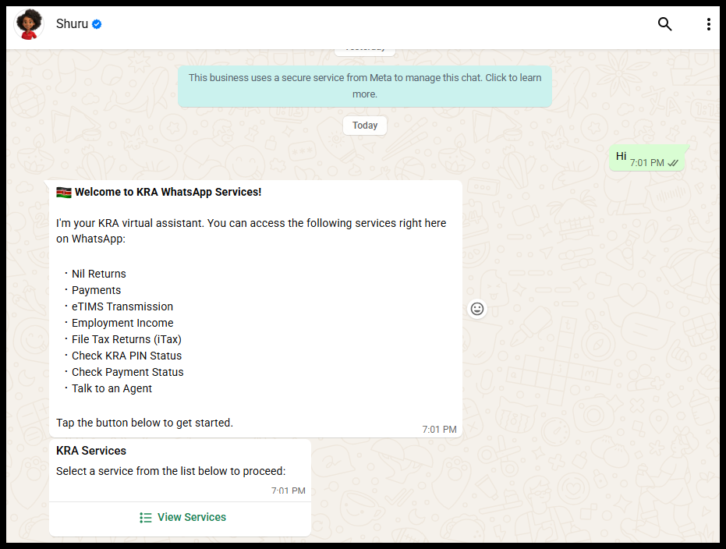Click 'Welcome to KRA WhatsApp Services!' heading

(x=168, y=192)
